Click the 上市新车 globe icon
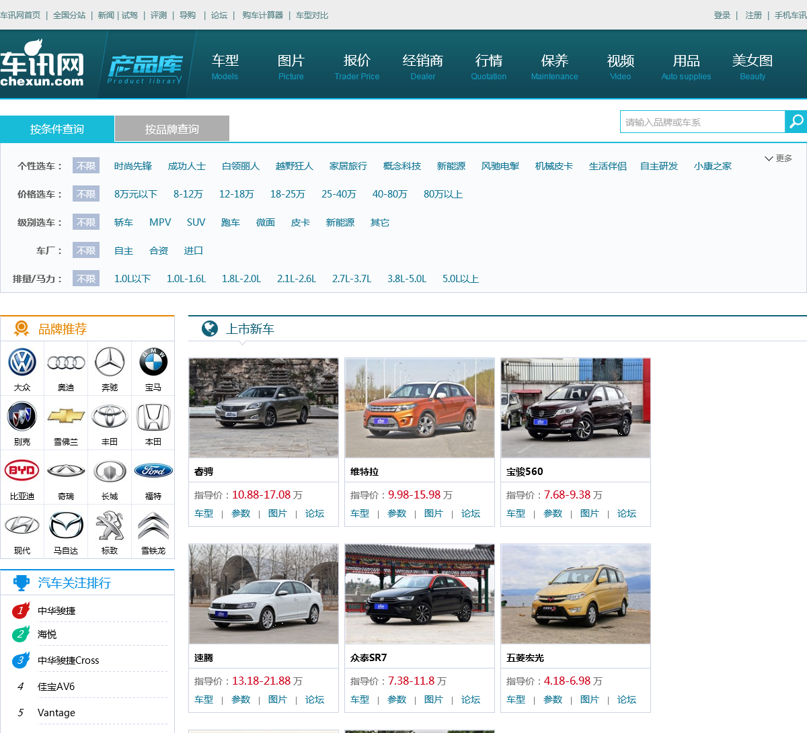This screenshot has height=733, width=807. [210, 329]
